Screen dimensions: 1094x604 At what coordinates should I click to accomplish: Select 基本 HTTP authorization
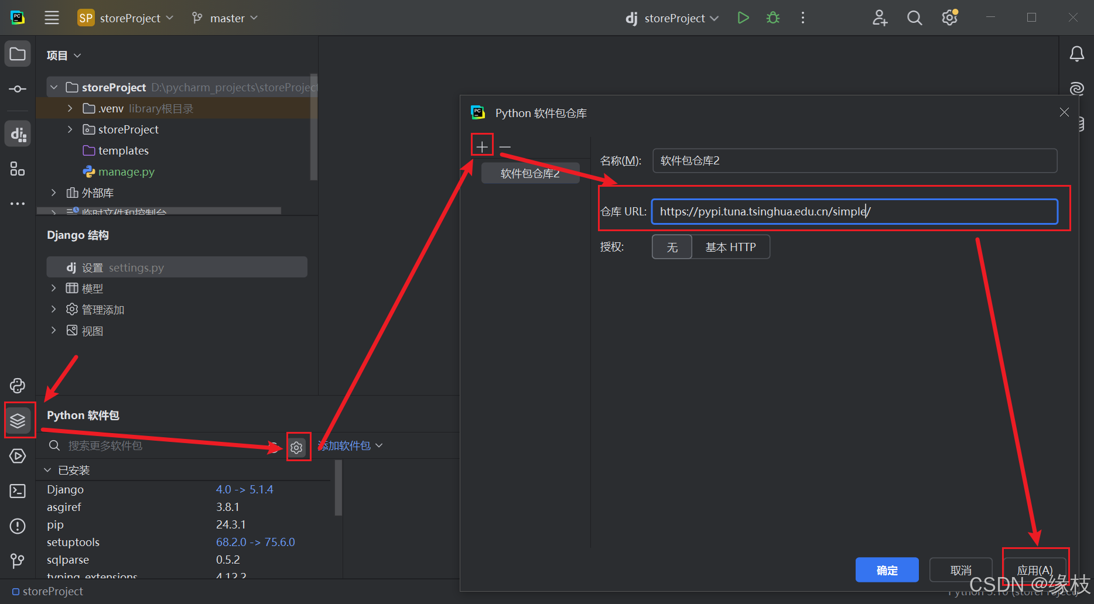coord(730,246)
